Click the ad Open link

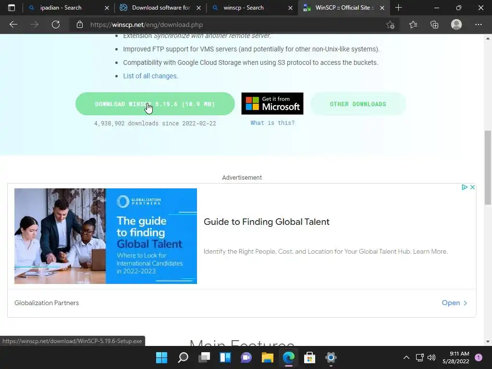[455, 303]
